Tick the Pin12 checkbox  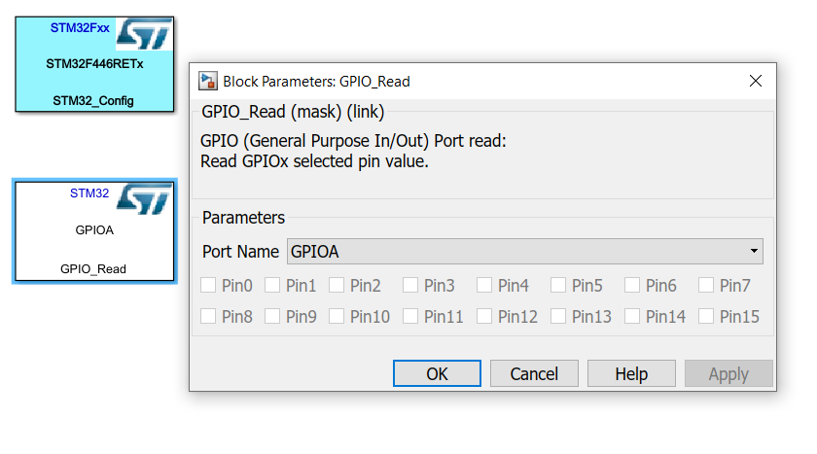click(484, 316)
